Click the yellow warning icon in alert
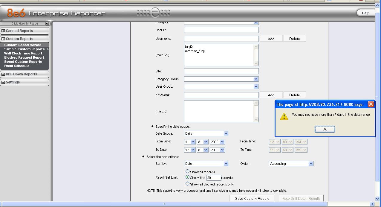Screen dimensions: 381x207 tap(284, 116)
